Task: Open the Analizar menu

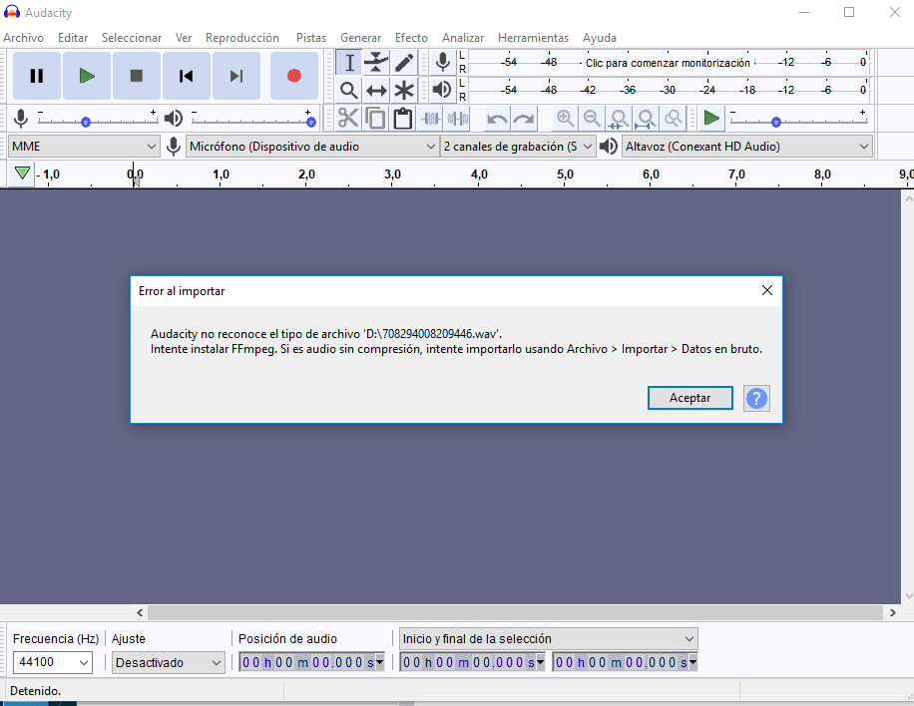Action: pos(463,38)
